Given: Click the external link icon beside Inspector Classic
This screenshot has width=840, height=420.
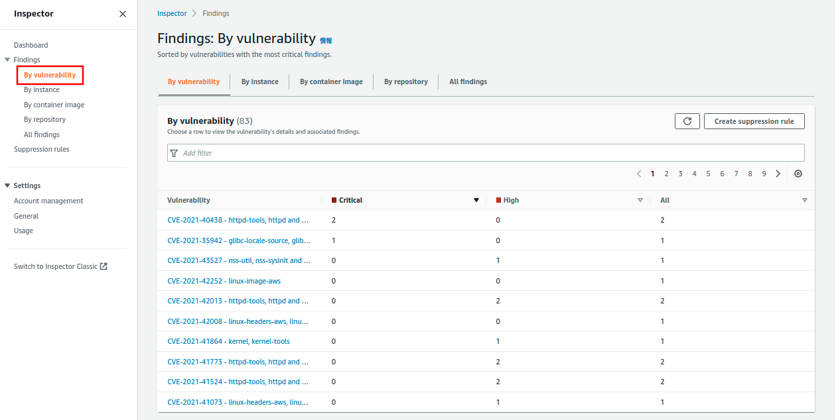Looking at the screenshot, I should pos(104,266).
